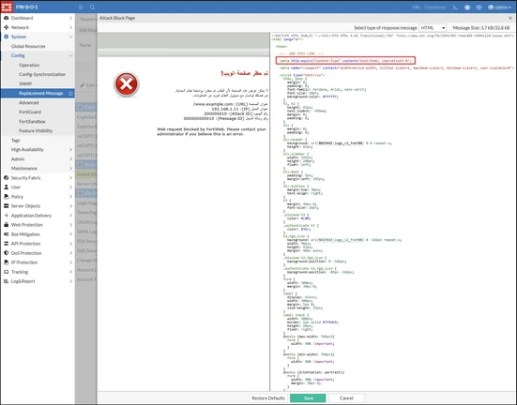Open SNMP menu item
517x405 pixels.
point(25,83)
